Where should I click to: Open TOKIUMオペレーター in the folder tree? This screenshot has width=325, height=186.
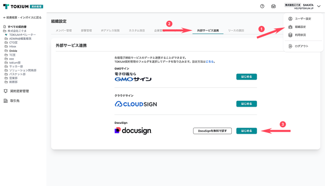(x=22, y=34)
